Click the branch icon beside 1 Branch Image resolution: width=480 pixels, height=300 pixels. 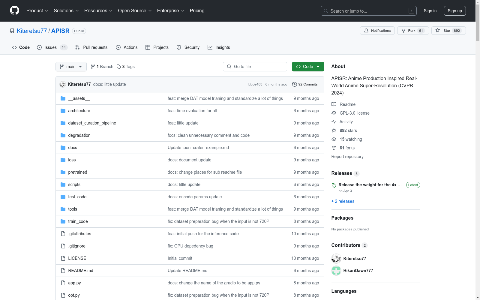[93, 67]
